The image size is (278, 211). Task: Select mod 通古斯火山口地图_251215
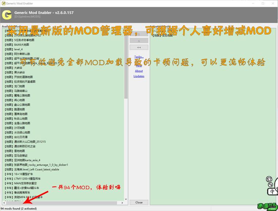pyautogui.click(x=25, y=142)
